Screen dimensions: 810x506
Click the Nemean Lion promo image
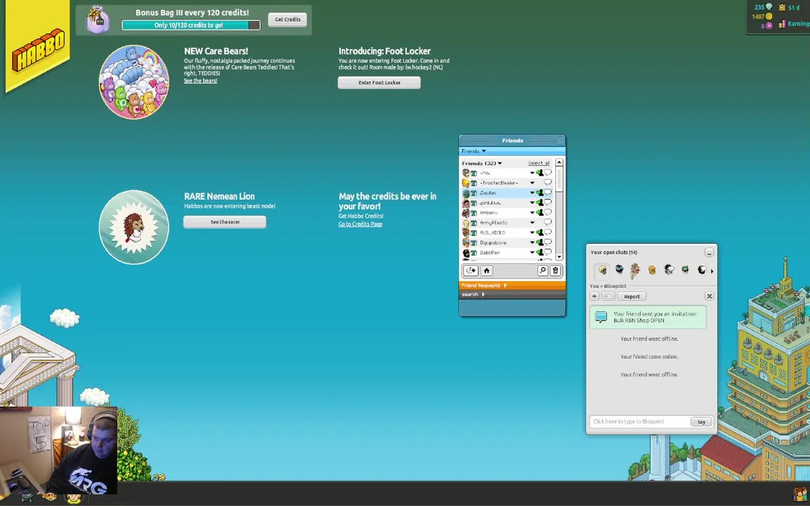click(x=133, y=227)
